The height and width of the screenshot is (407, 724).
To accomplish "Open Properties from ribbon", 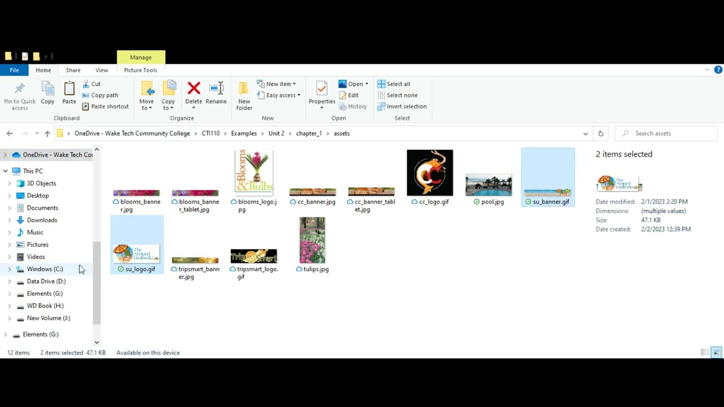I will pos(322,94).
